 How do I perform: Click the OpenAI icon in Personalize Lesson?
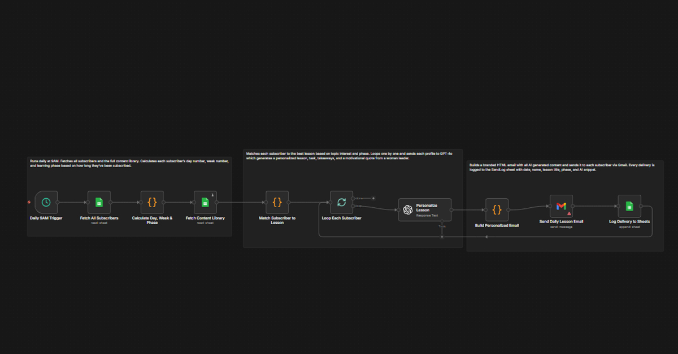(407, 210)
